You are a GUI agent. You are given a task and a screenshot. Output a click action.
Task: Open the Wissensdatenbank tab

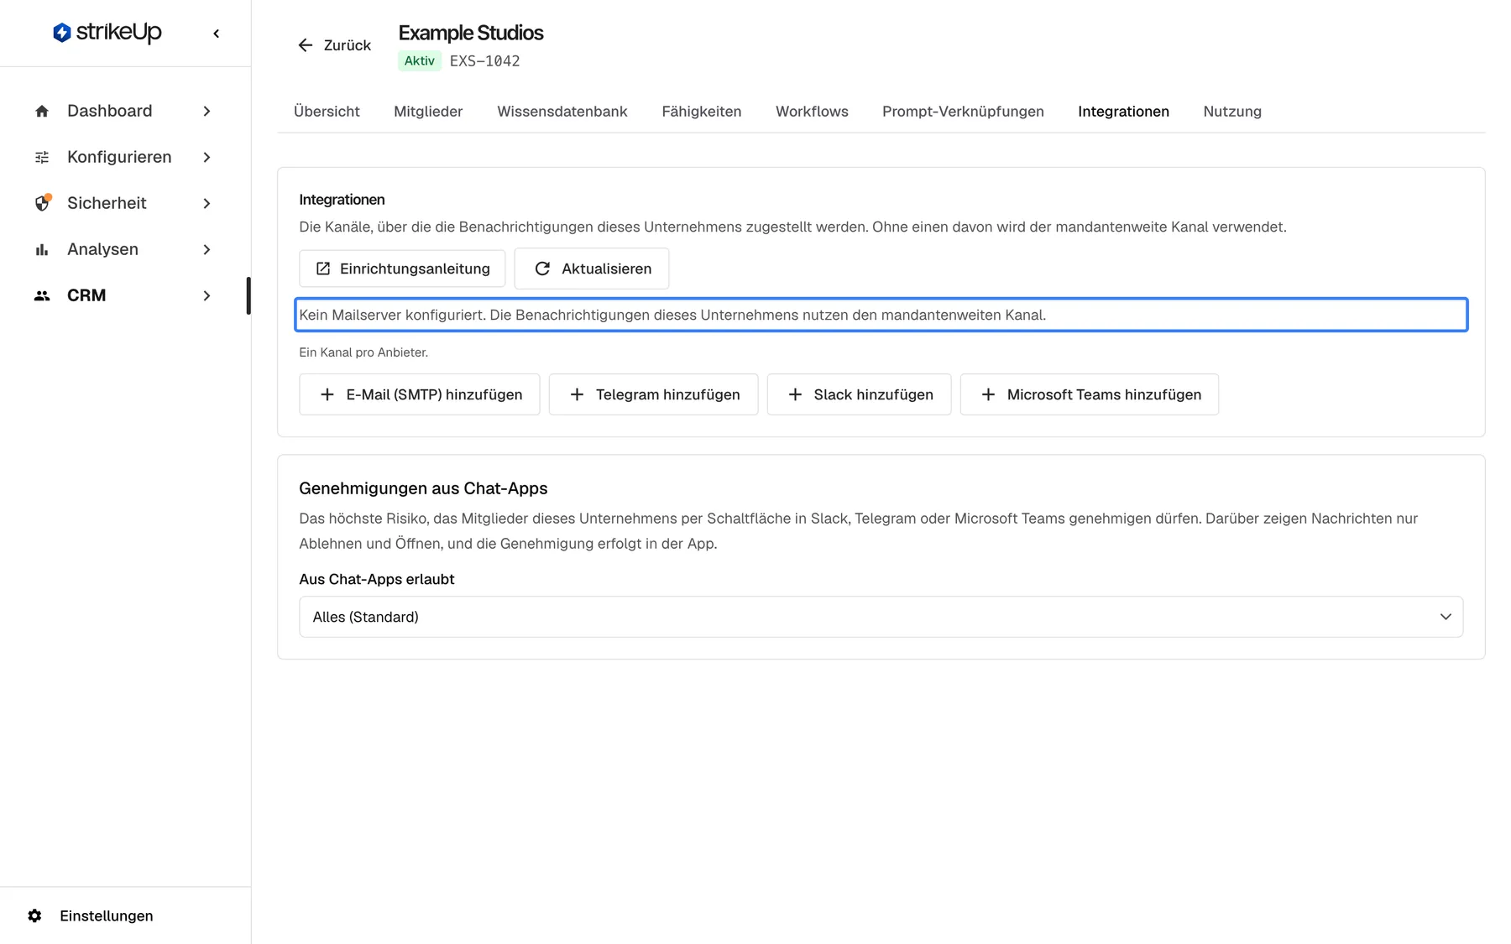[x=562, y=112]
